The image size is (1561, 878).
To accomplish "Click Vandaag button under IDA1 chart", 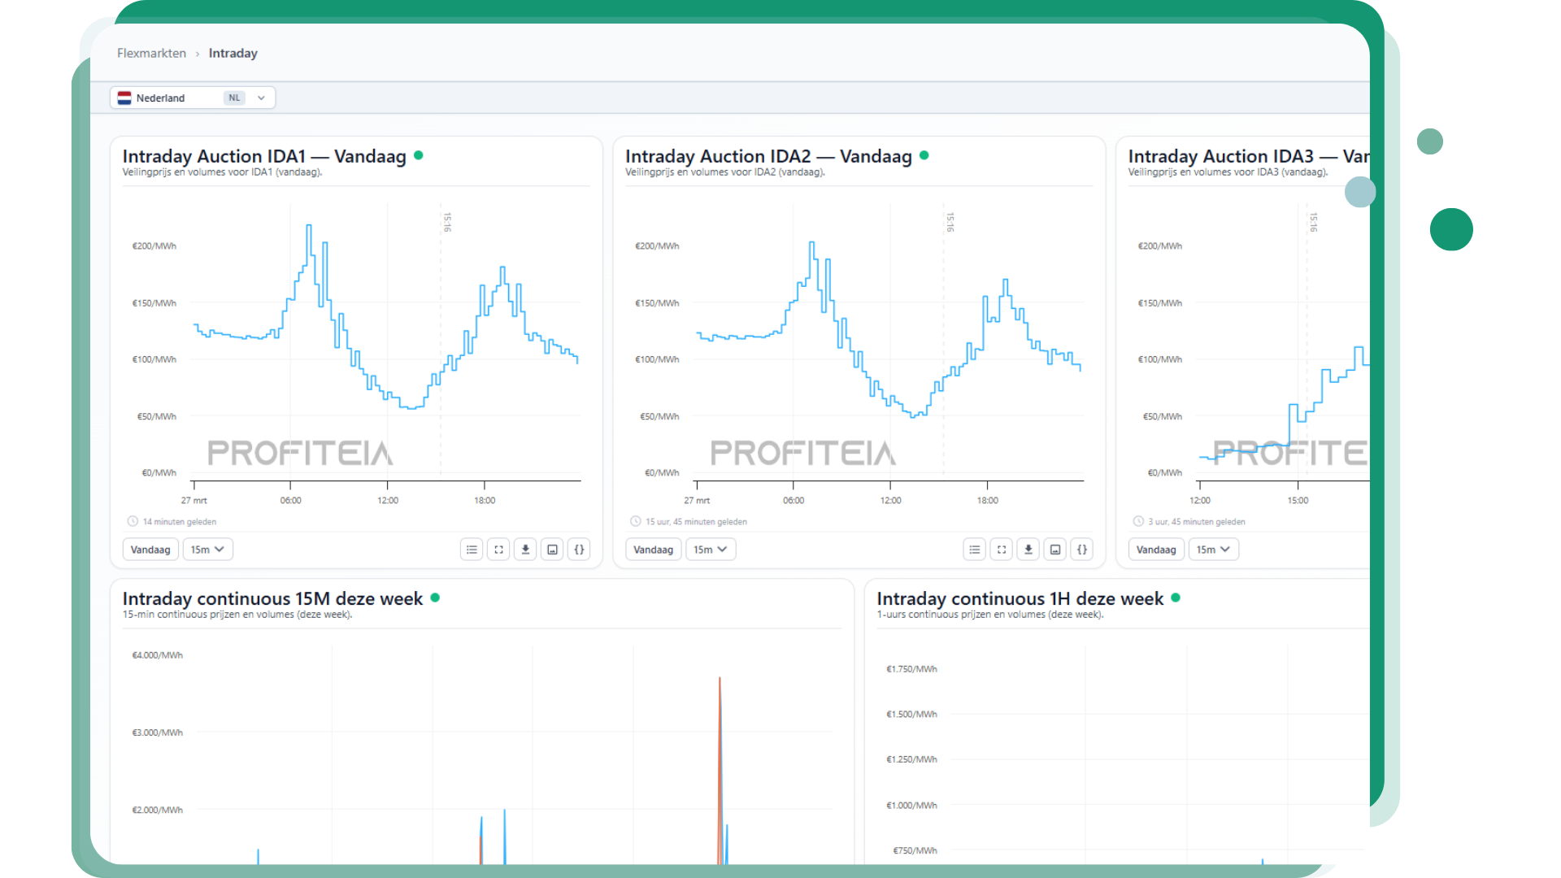I will coord(150,550).
